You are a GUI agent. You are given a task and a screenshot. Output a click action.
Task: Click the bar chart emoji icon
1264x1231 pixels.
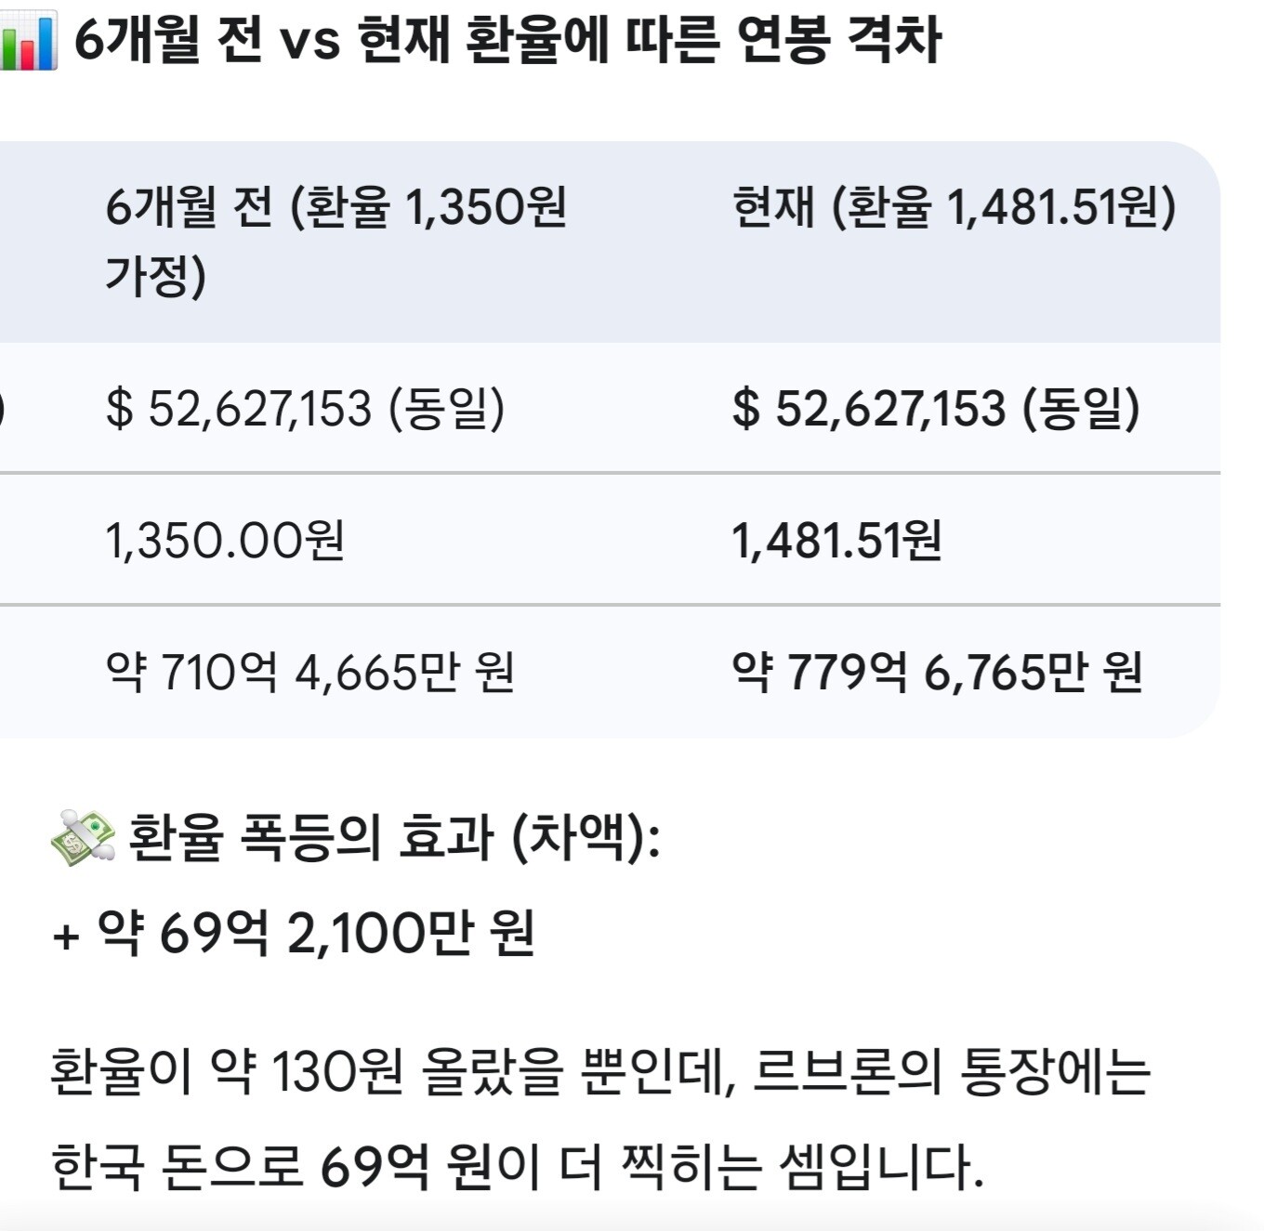pos(28,42)
